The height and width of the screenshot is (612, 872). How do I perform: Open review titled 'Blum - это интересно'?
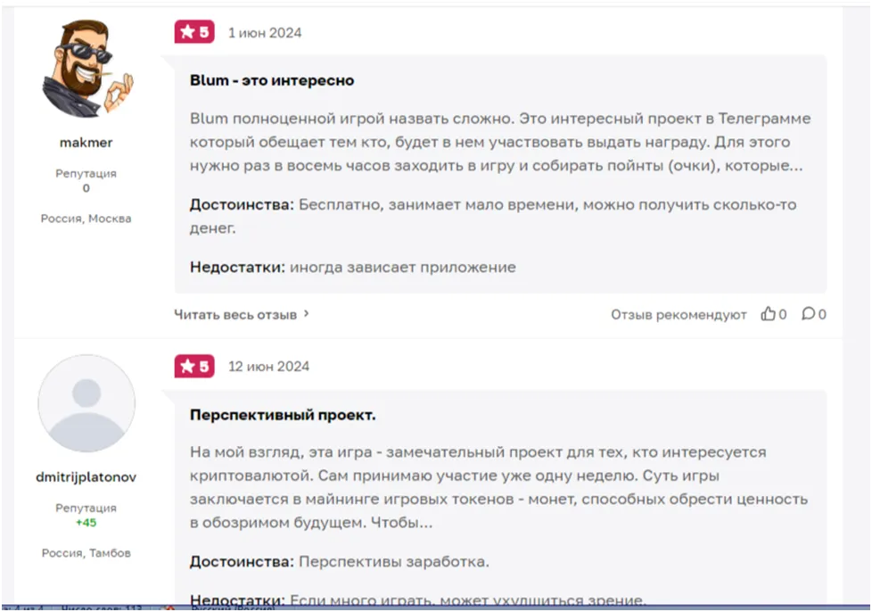272,80
